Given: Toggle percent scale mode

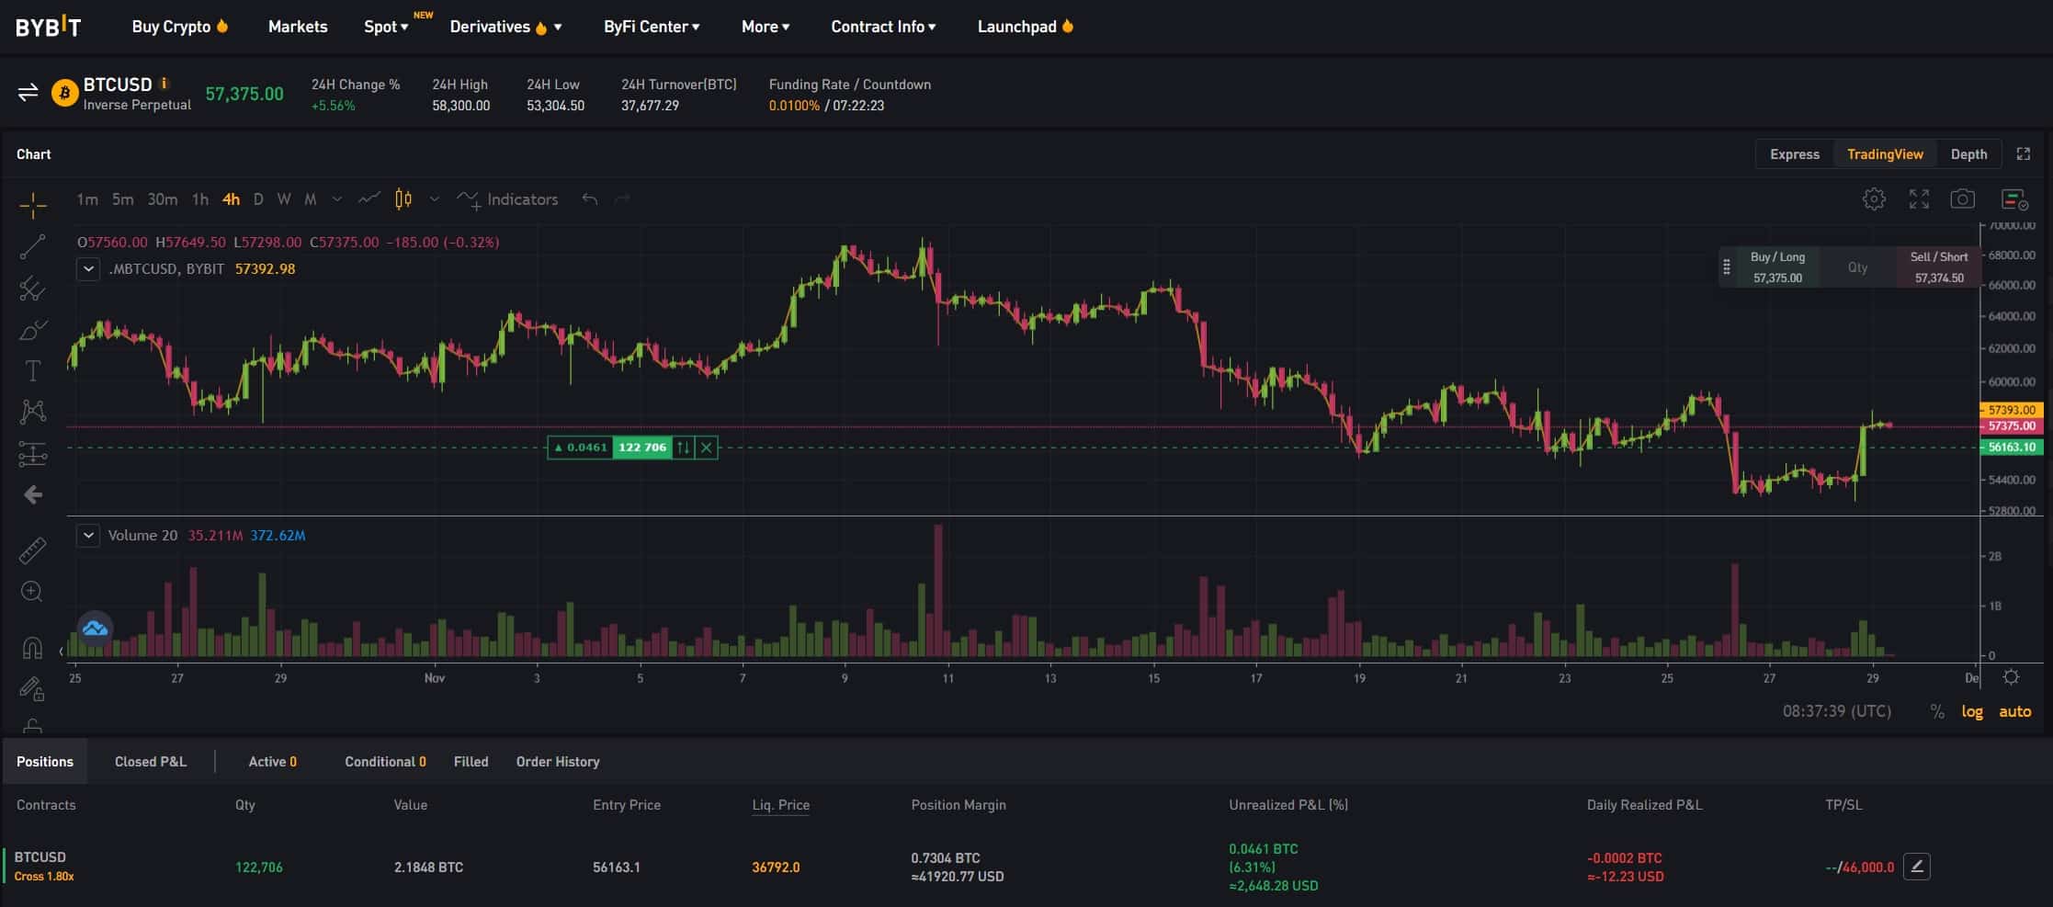Looking at the screenshot, I should [1937, 711].
